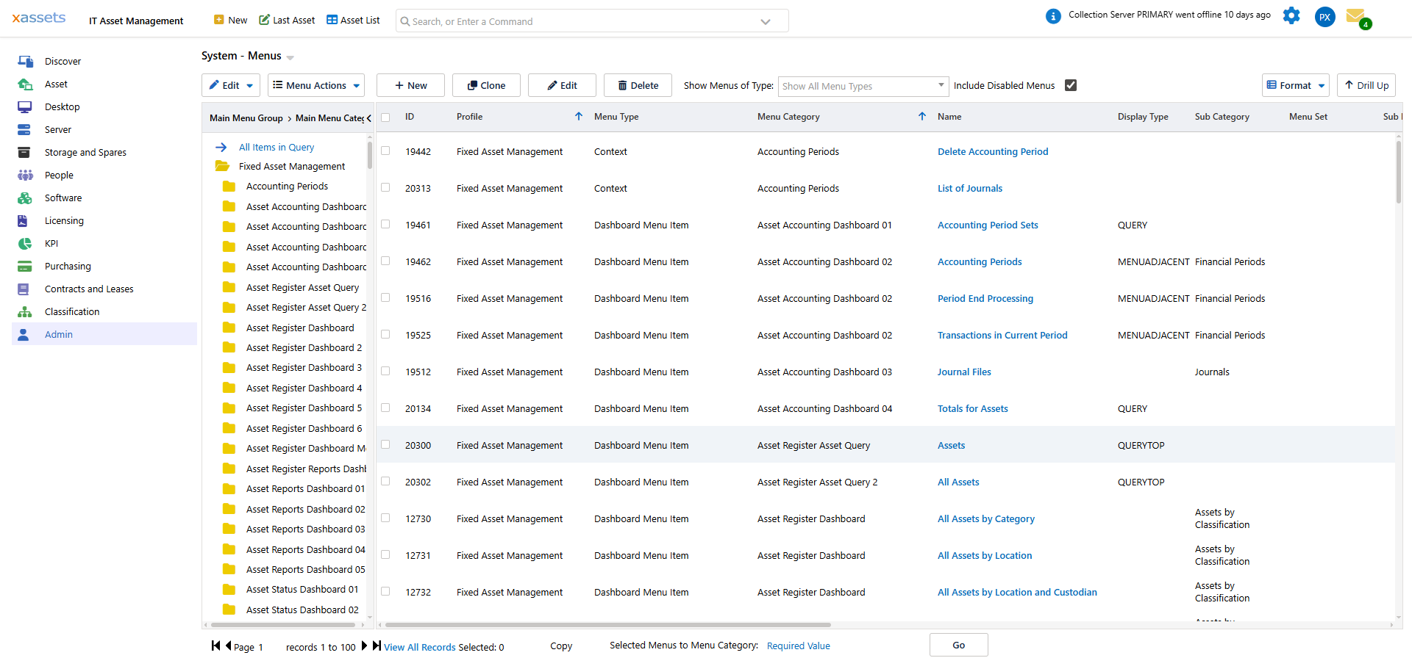Open the Asset List view
1412x669 pixels.
pos(353,20)
